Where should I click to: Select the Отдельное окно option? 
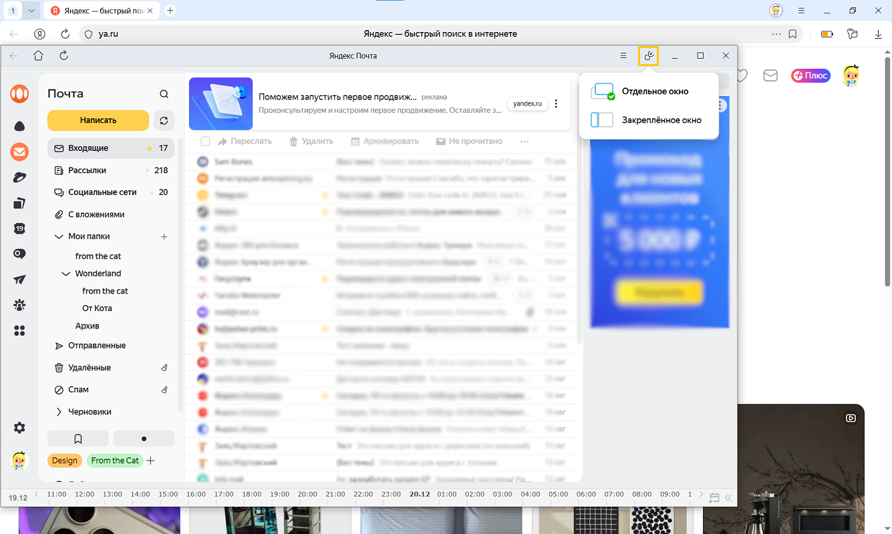click(x=654, y=91)
